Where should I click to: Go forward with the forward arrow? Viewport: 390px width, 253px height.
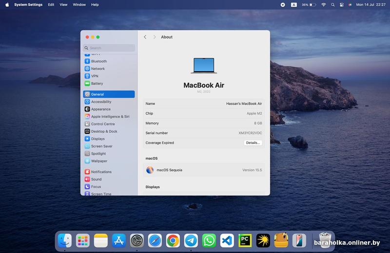(155, 37)
